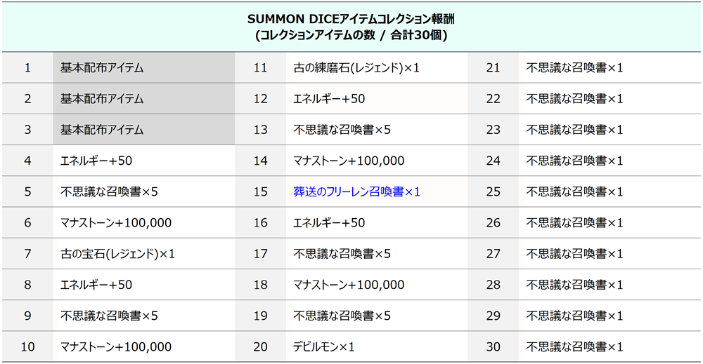This screenshot has height=364, width=703.
Task: Click the デビルモン×1 reward in row 20
Action: (x=323, y=346)
